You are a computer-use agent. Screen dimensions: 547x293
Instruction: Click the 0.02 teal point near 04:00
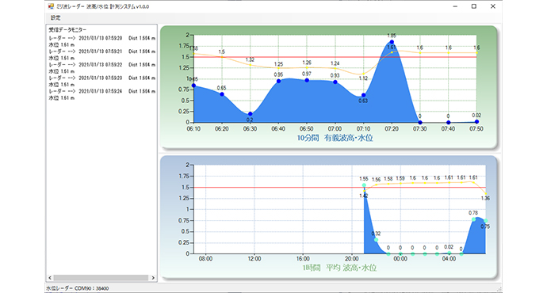pyautogui.click(x=449, y=253)
